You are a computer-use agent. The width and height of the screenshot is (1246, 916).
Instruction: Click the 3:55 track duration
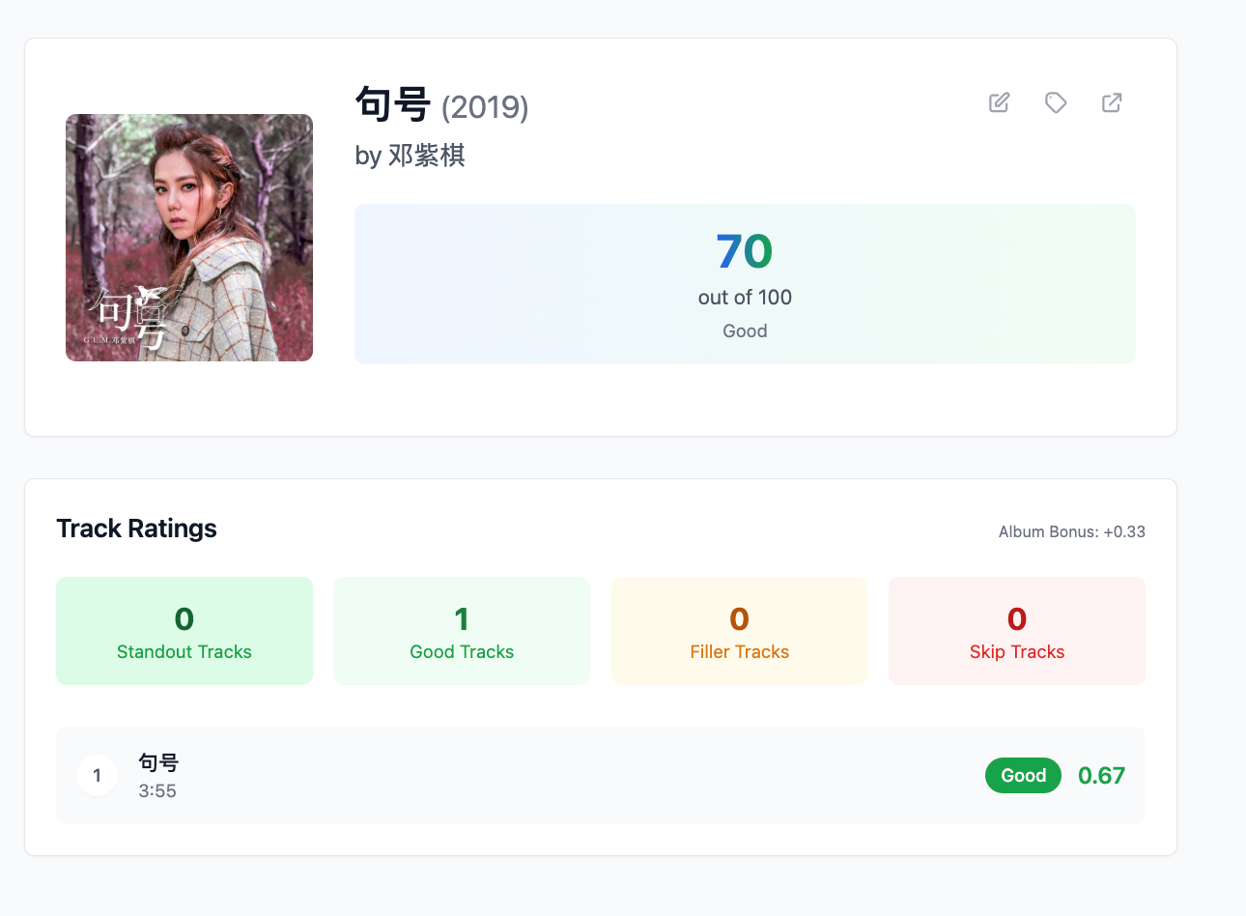point(157,790)
